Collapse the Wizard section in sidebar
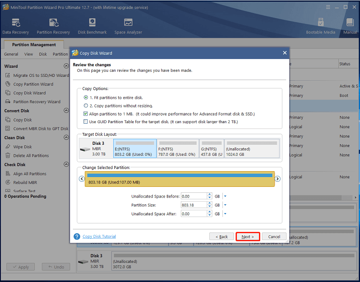 pos(66,66)
